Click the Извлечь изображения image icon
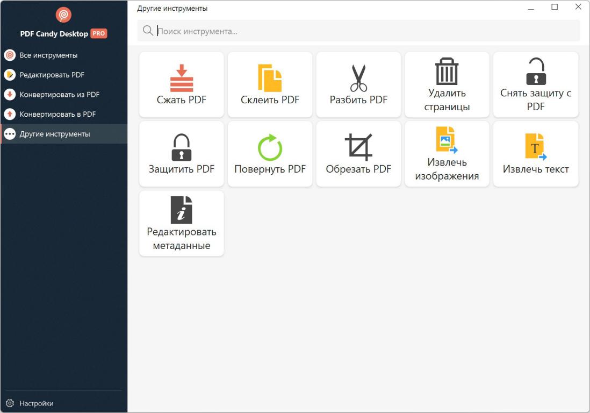 [x=447, y=140]
